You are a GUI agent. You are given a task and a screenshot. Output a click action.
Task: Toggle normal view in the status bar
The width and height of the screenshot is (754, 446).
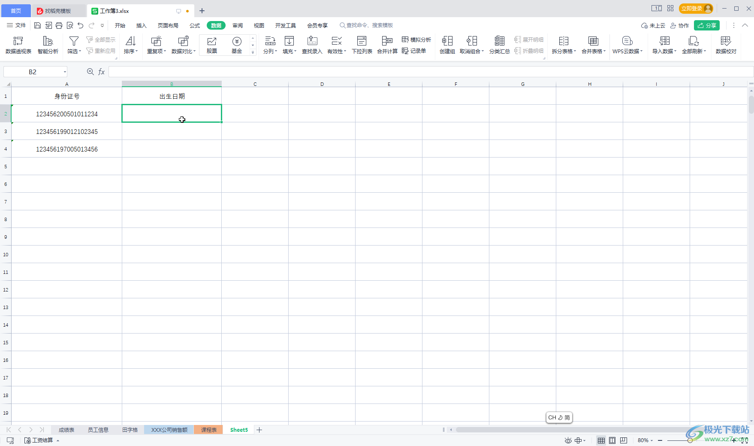click(601, 440)
